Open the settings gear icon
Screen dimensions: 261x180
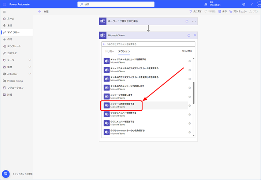[244, 4]
